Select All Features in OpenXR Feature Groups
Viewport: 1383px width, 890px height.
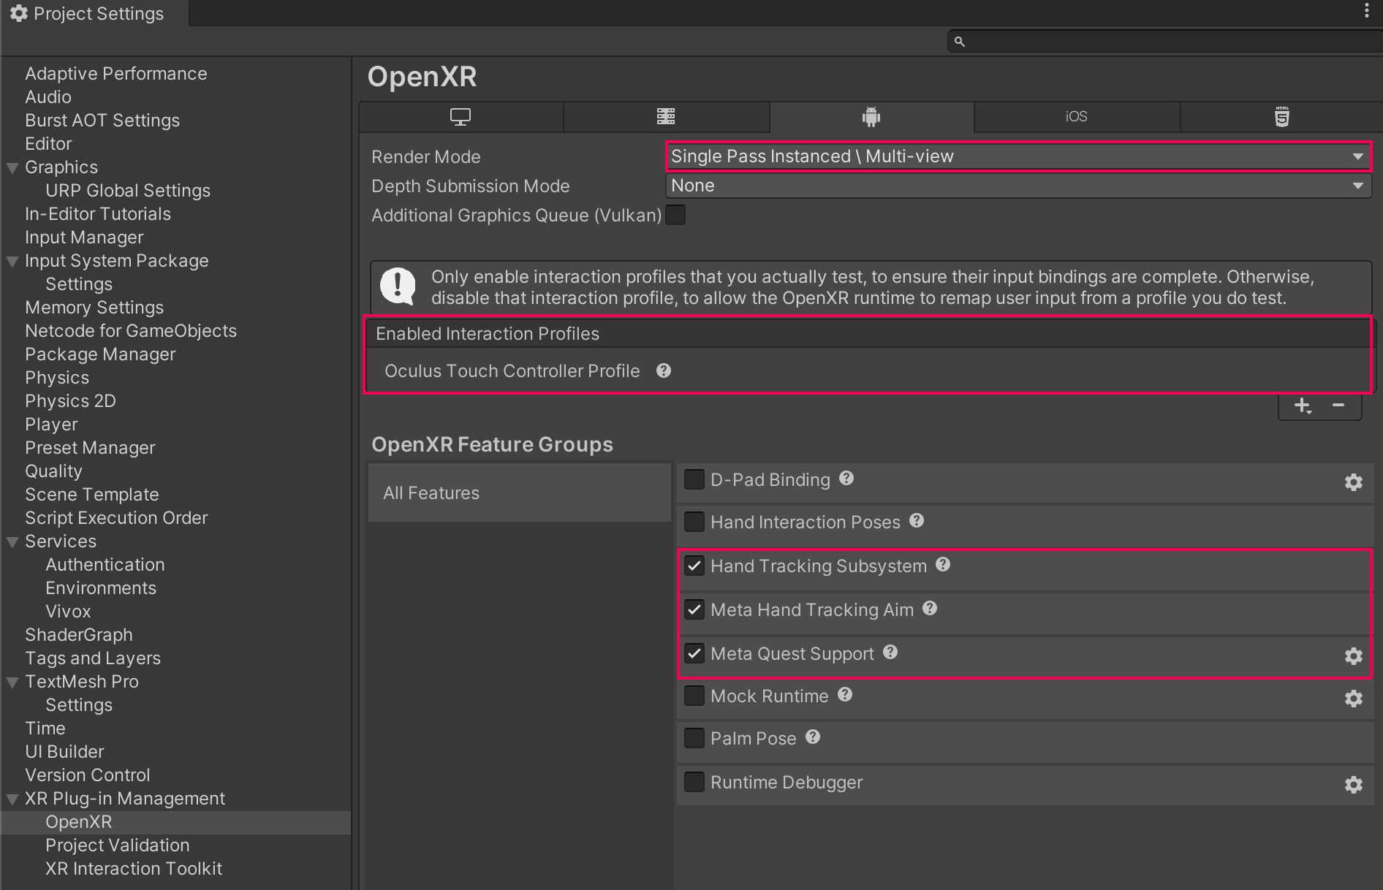click(431, 492)
